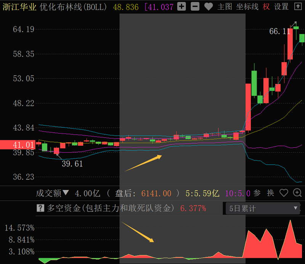Click the 39.61 low price label
This screenshot has width=305, height=264.
point(72,164)
